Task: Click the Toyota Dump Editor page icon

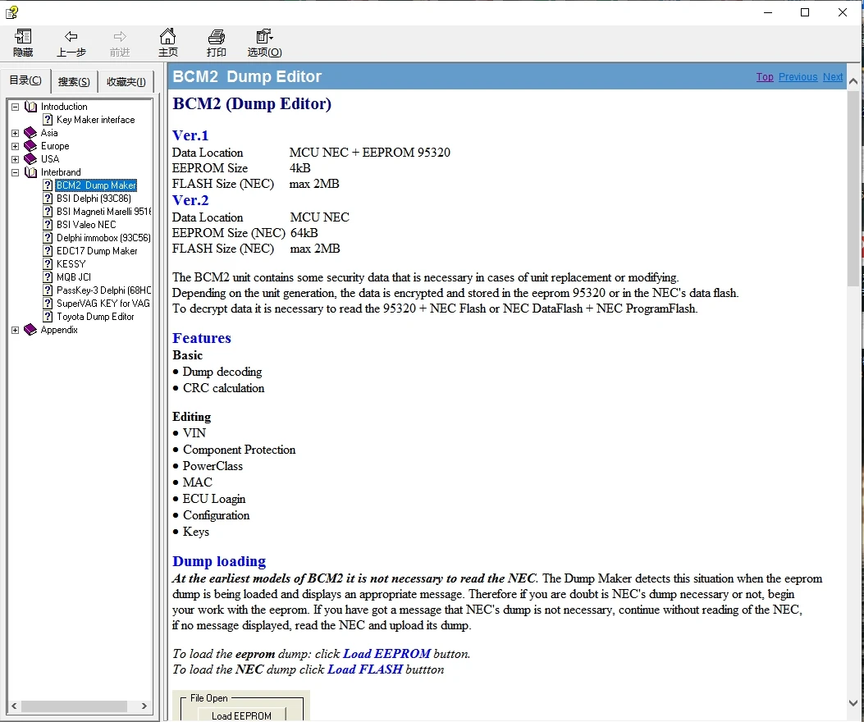Action: point(48,317)
